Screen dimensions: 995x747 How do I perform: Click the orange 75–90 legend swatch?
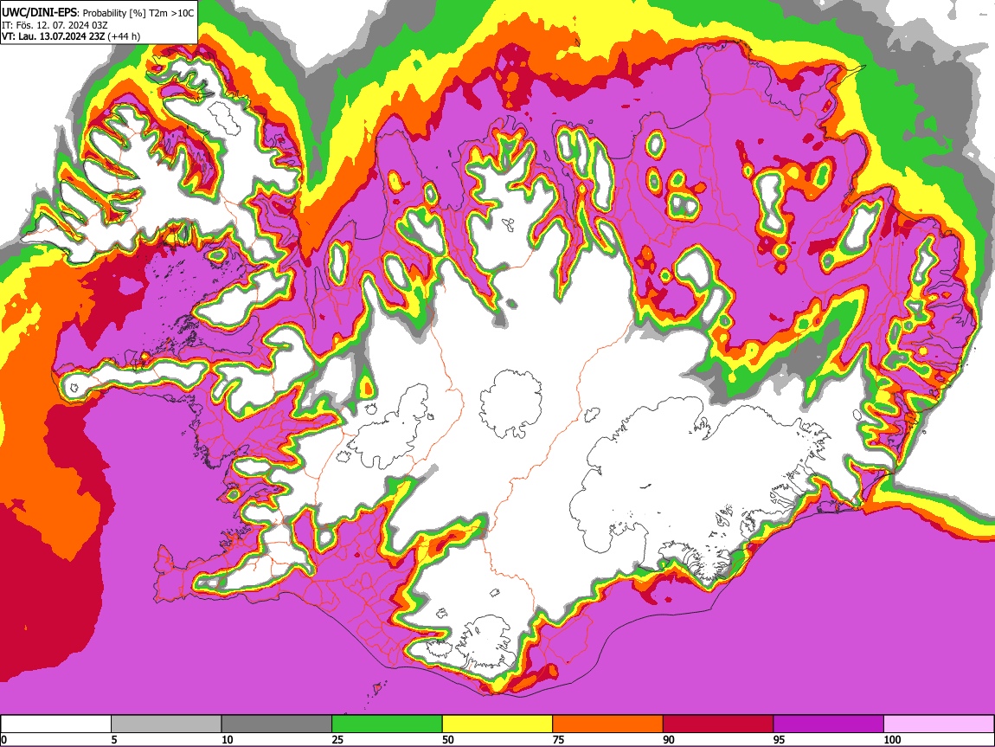click(x=608, y=724)
